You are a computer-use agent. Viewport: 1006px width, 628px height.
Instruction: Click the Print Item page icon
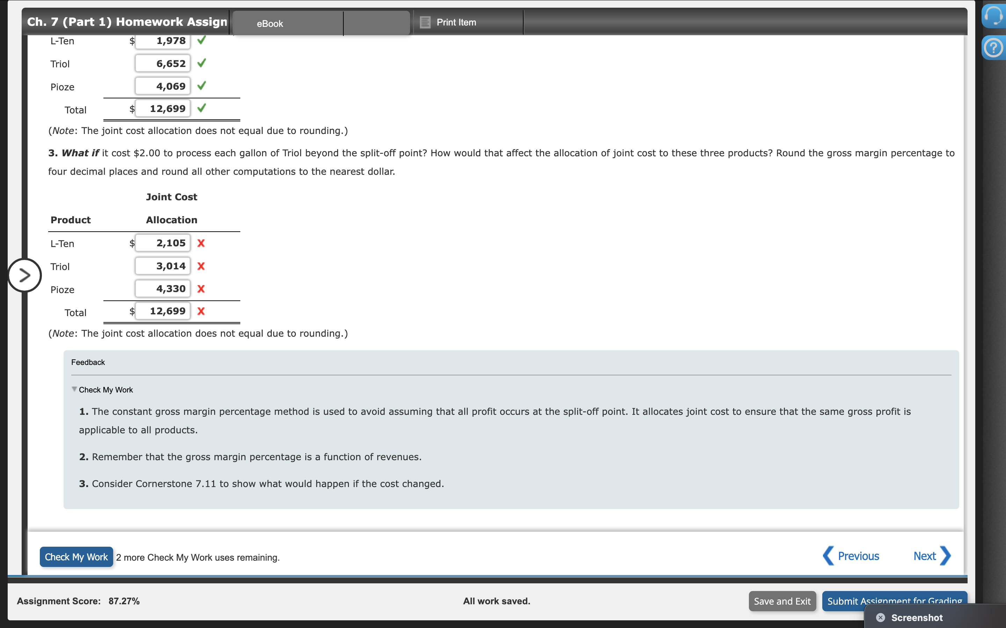[x=425, y=22]
